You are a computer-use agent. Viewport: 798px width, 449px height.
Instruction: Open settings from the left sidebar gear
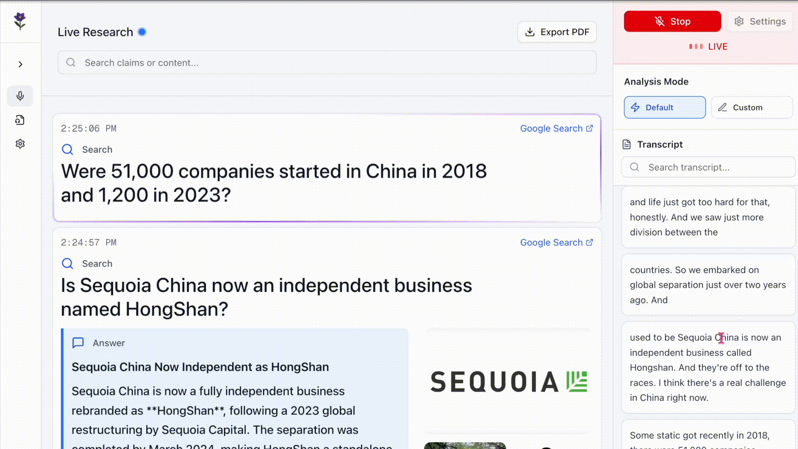pos(20,144)
